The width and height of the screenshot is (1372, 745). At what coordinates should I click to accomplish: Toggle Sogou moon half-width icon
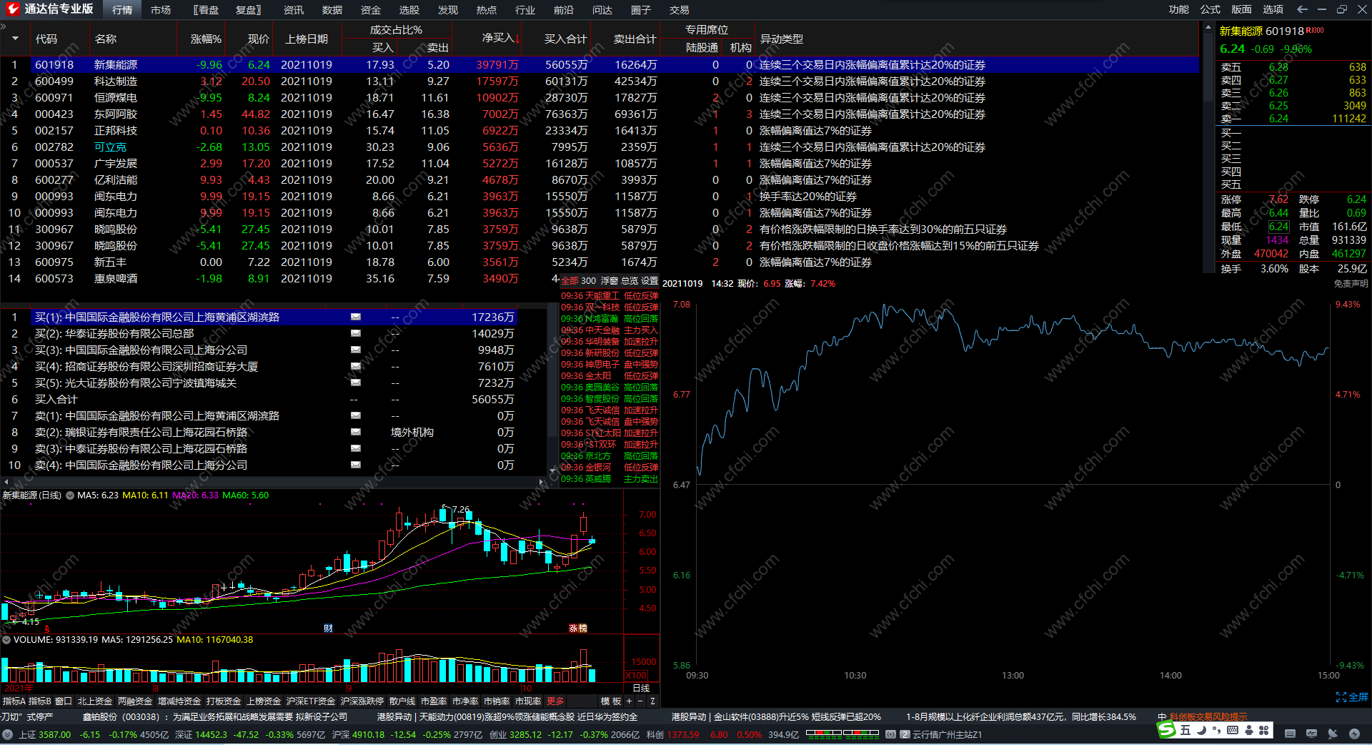tap(1201, 730)
